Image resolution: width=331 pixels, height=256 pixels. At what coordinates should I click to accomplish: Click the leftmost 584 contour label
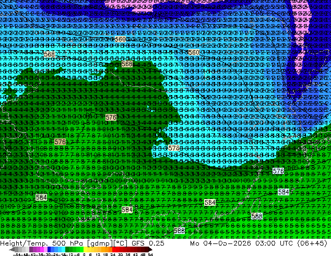41,197
